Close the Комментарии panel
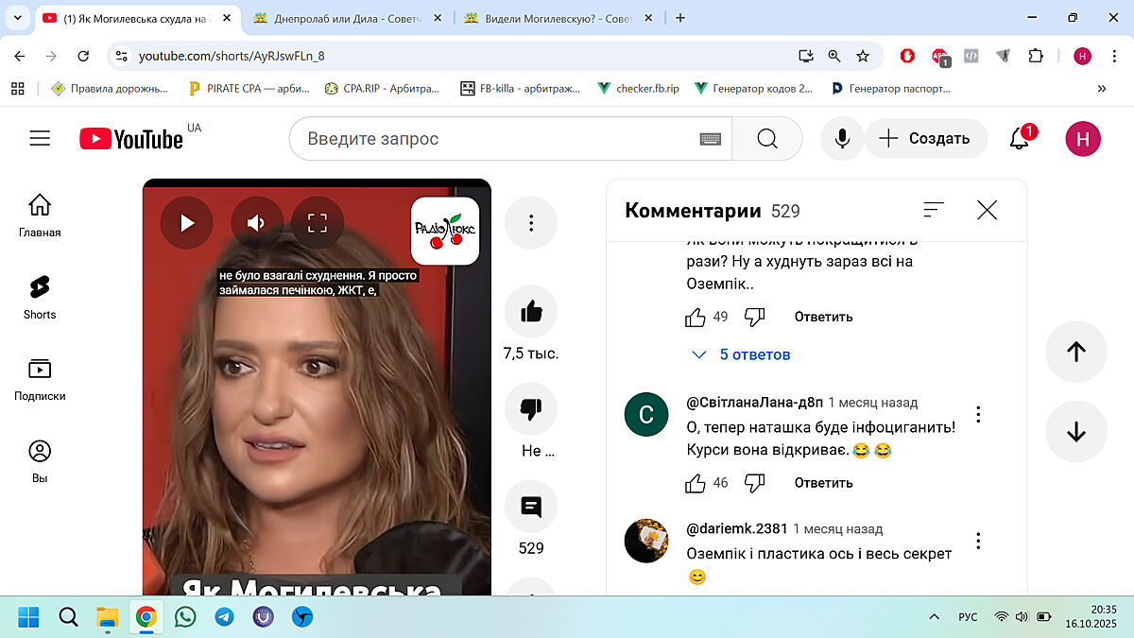The image size is (1134, 638). [987, 210]
